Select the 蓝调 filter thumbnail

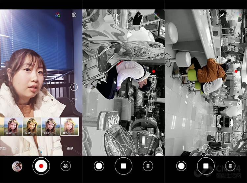[14, 126]
